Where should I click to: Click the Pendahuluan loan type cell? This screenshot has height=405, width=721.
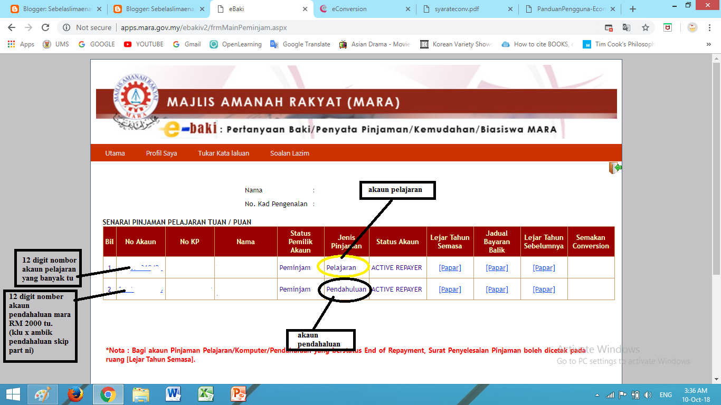pyautogui.click(x=346, y=290)
